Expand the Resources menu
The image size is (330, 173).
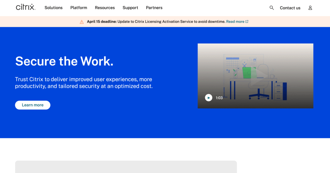pos(105,8)
